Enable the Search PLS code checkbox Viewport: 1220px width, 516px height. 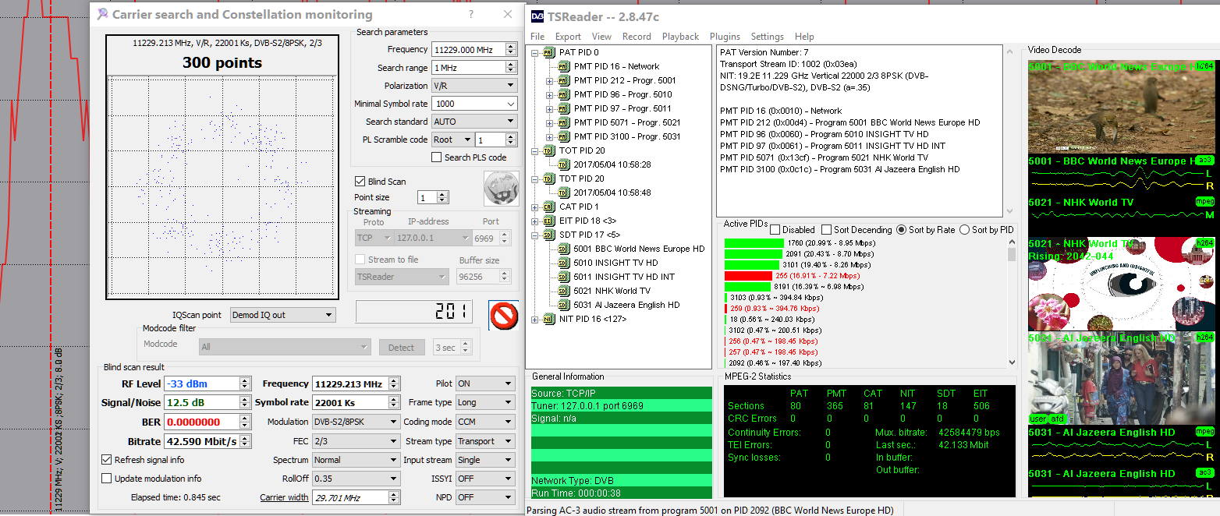click(437, 157)
